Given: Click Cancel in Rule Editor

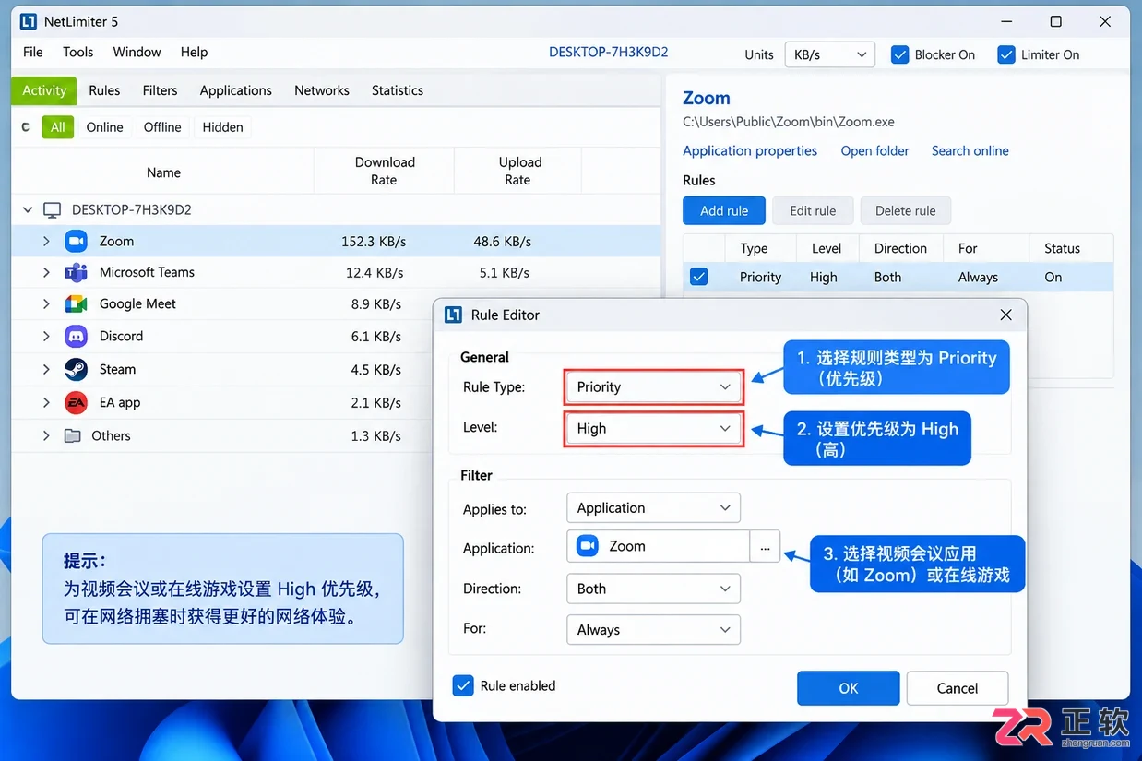Looking at the screenshot, I should (x=957, y=688).
